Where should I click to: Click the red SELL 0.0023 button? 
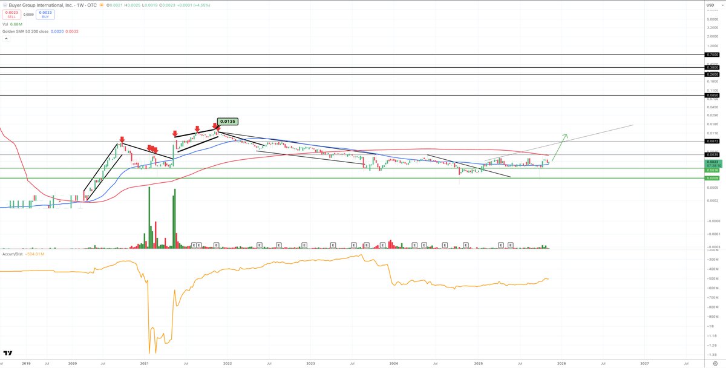(x=11, y=15)
